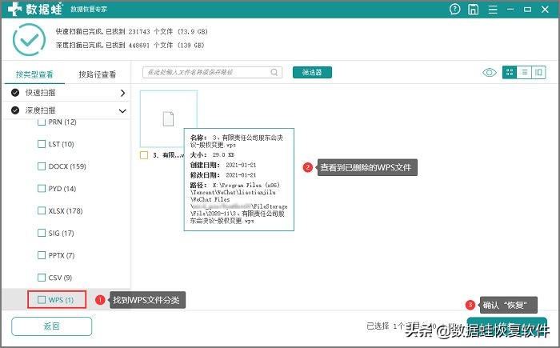Click the 返回 back button

point(52,326)
